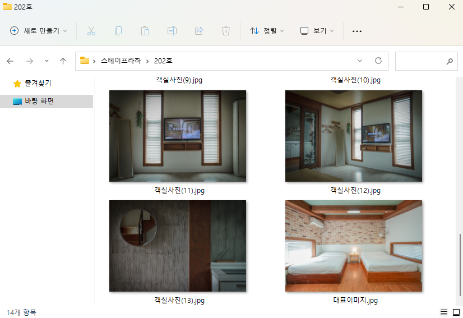Click the Share icon in toolbar
Image resolution: width=463 pixels, height=318 pixels.
pyautogui.click(x=199, y=31)
